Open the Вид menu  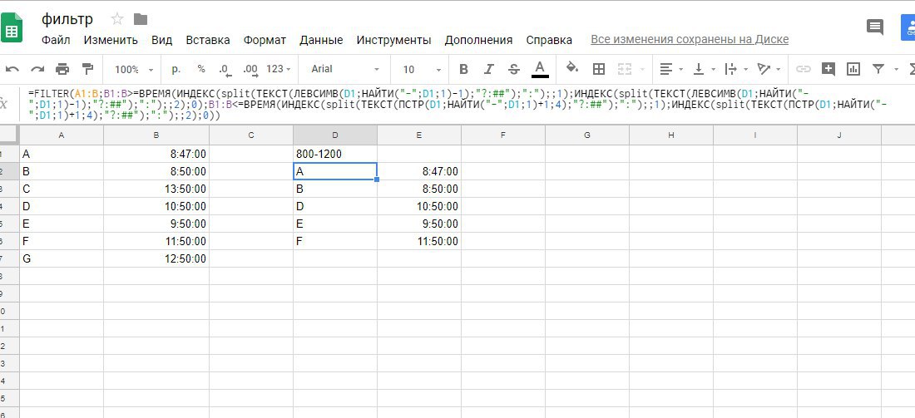click(161, 40)
